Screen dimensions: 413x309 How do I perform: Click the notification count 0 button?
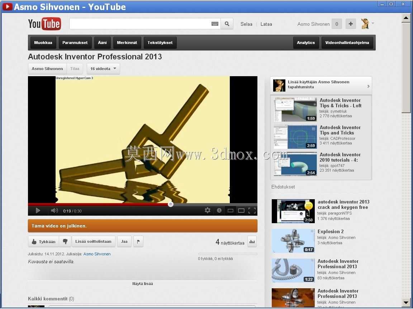(x=337, y=24)
